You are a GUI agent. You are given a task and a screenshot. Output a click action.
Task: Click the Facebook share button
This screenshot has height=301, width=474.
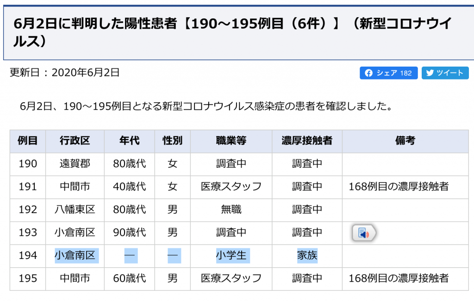tap(388, 73)
